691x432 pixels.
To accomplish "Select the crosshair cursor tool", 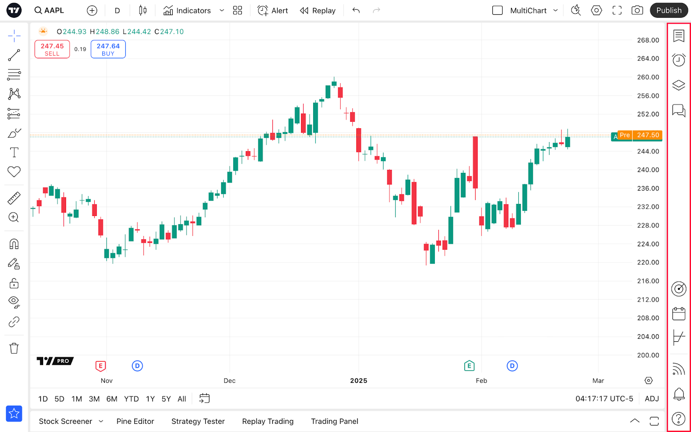I will coord(14,36).
